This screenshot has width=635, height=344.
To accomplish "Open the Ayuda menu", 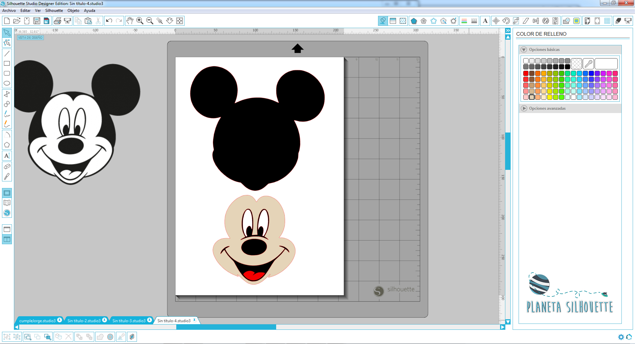I will point(90,11).
